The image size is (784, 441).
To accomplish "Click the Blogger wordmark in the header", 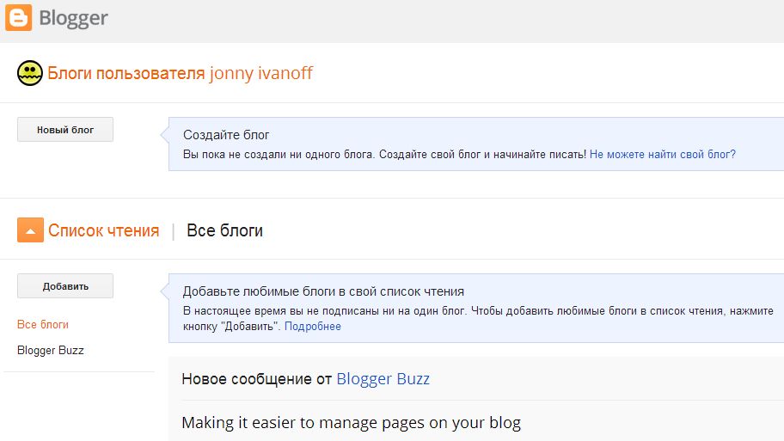I will coord(73,19).
